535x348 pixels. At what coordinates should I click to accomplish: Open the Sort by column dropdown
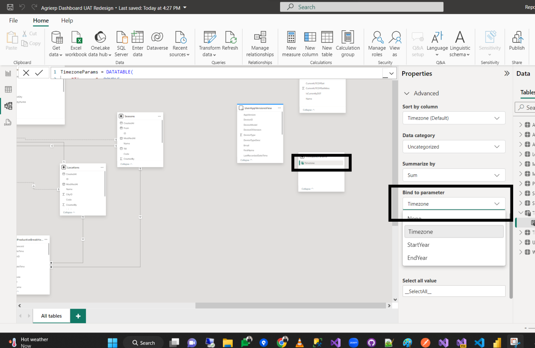(454, 118)
